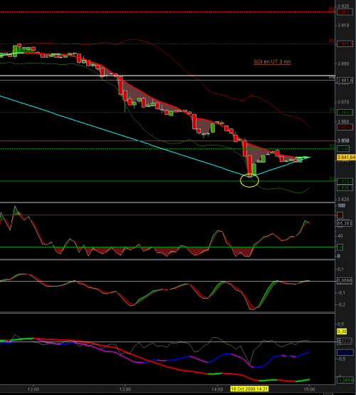Screen dimensions: 356x395
Task: Select the S3 support label 3 829,4
Action: pos(345,181)
